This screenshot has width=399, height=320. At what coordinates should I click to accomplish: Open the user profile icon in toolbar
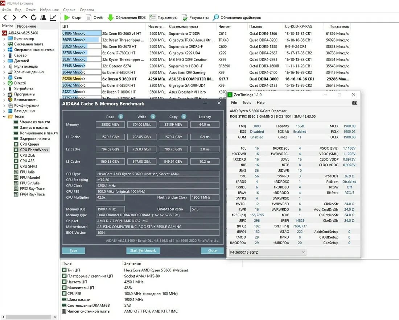43,17
